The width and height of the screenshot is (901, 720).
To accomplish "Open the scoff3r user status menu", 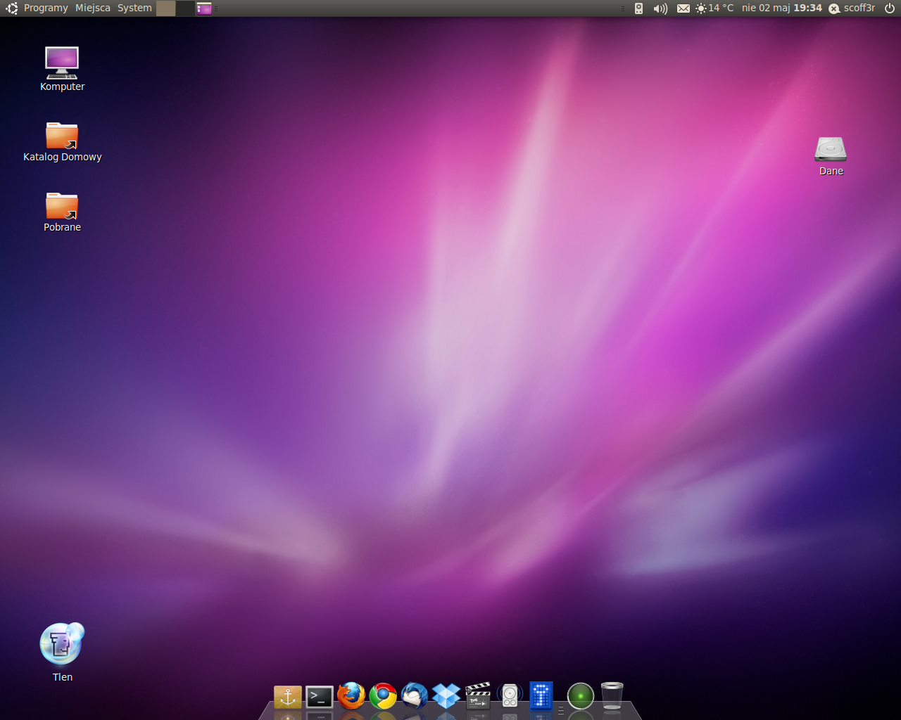I will (x=859, y=8).
